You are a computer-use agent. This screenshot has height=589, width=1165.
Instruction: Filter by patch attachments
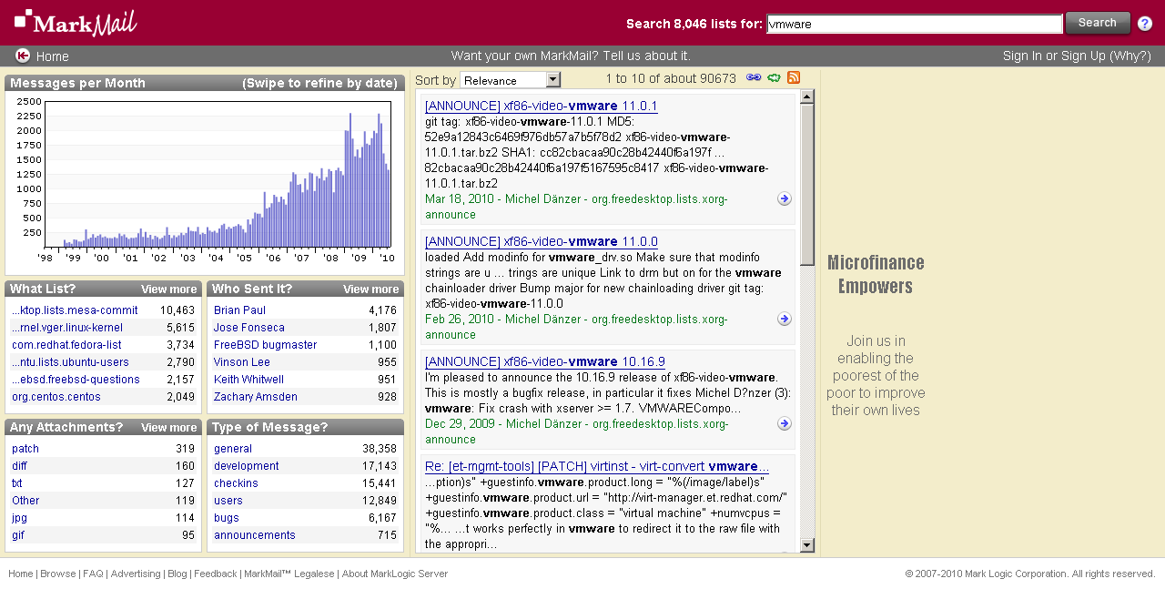click(25, 449)
